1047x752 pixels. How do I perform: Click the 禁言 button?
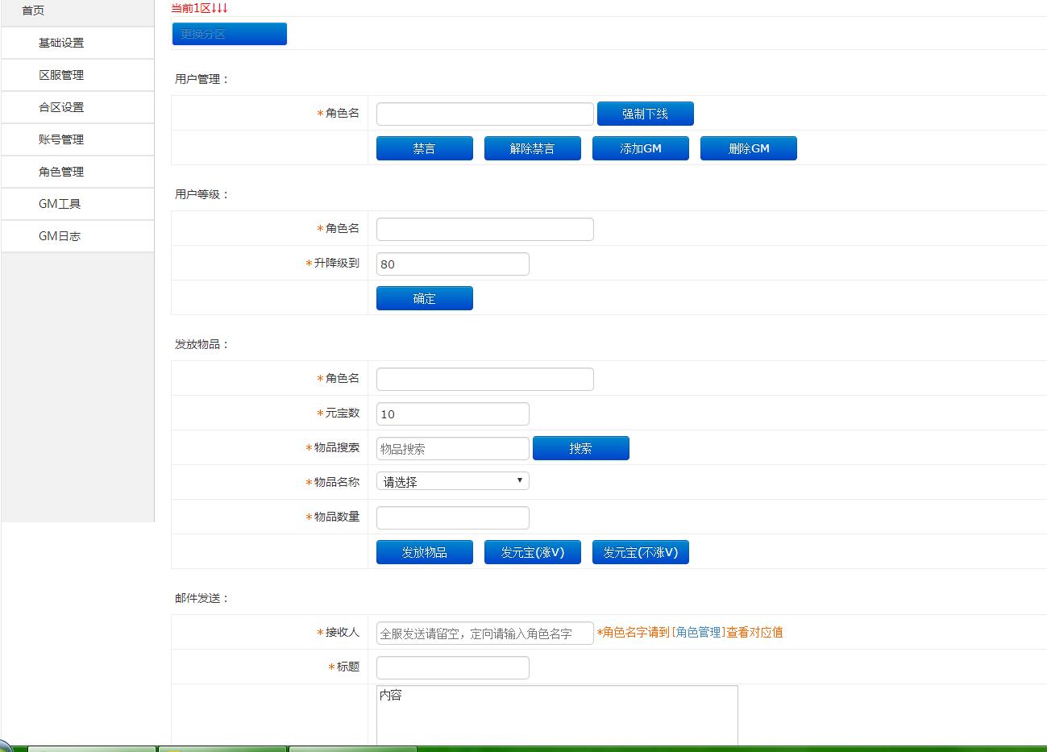pos(424,148)
